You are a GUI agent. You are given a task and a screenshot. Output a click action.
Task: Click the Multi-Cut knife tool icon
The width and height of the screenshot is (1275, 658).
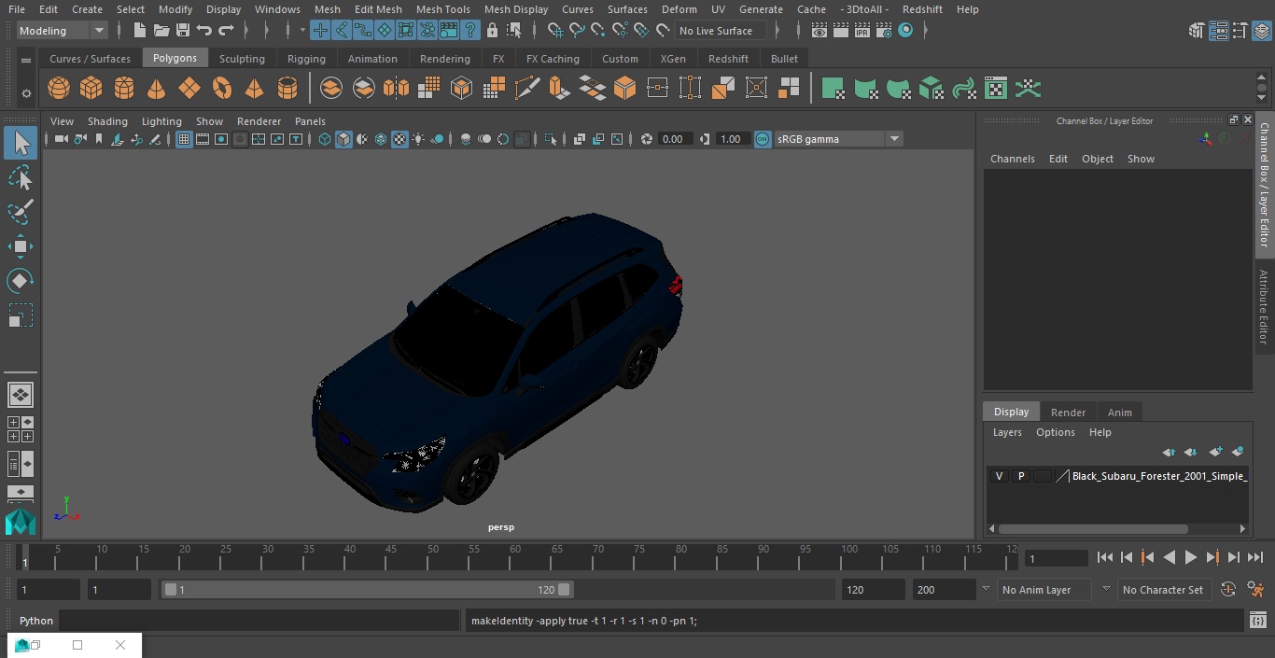pyautogui.click(x=526, y=89)
